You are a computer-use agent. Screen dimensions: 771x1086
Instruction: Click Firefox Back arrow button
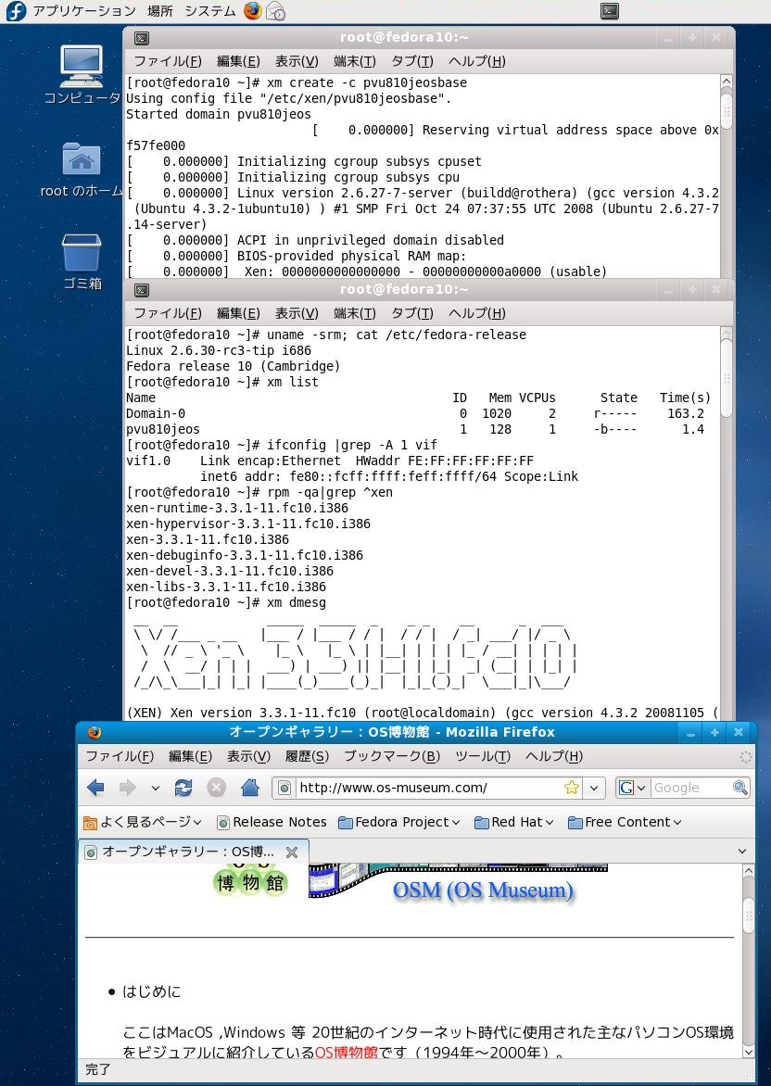pos(95,788)
